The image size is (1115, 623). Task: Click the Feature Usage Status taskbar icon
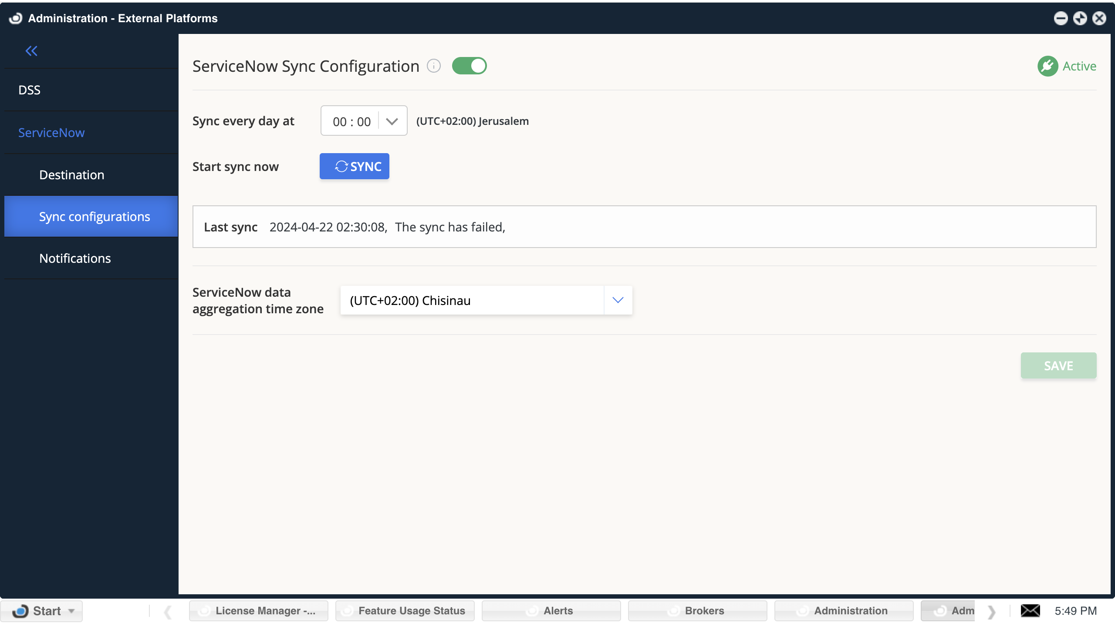(404, 610)
